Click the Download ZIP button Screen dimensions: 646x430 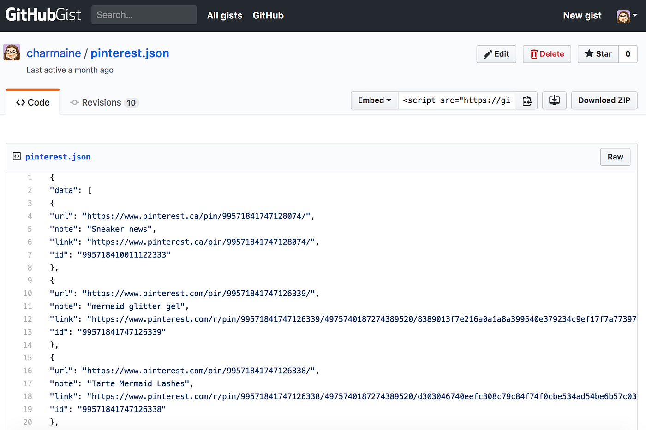click(604, 100)
